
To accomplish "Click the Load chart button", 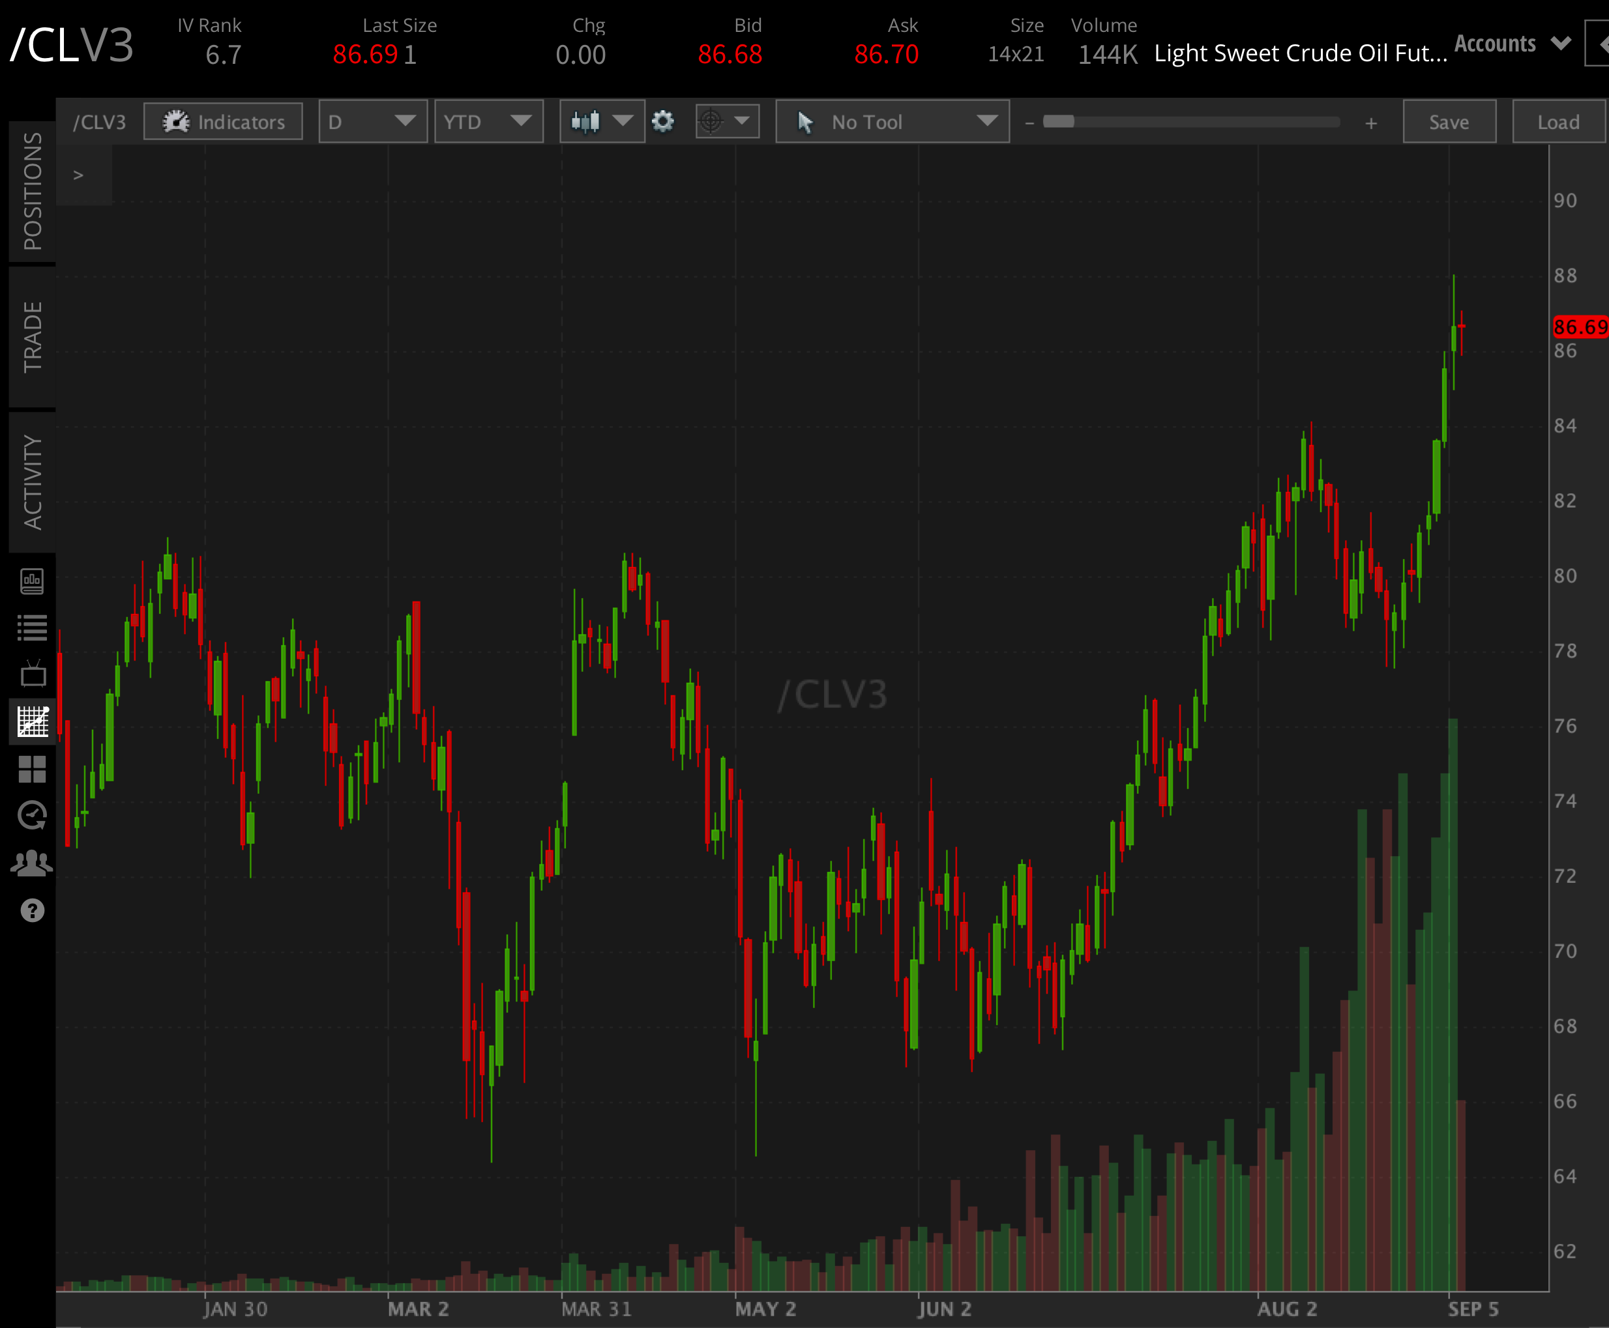I will 1559,121.
